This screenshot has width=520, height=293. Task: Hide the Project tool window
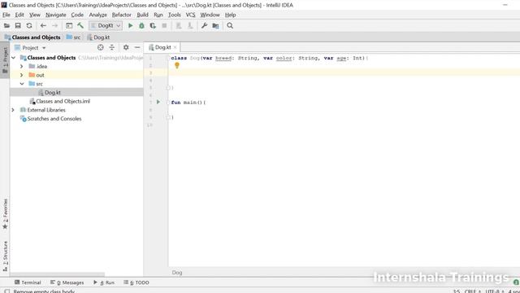coord(137,47)
